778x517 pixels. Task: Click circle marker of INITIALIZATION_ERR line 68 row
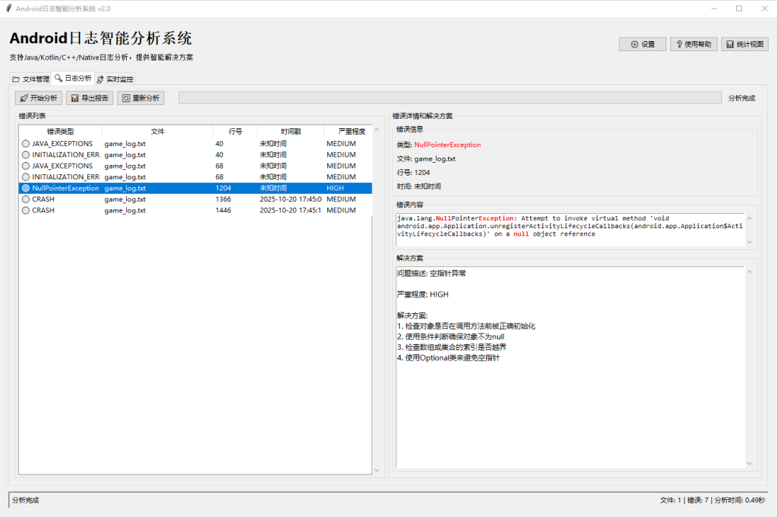[26, 177]
